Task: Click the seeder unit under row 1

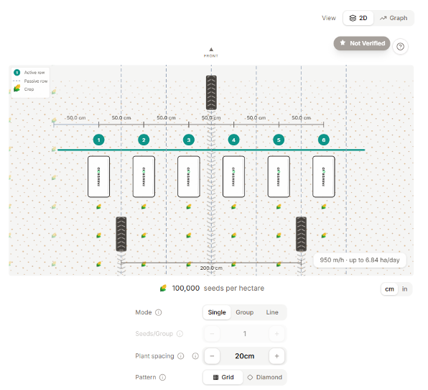Action: [x=99, y=177]
